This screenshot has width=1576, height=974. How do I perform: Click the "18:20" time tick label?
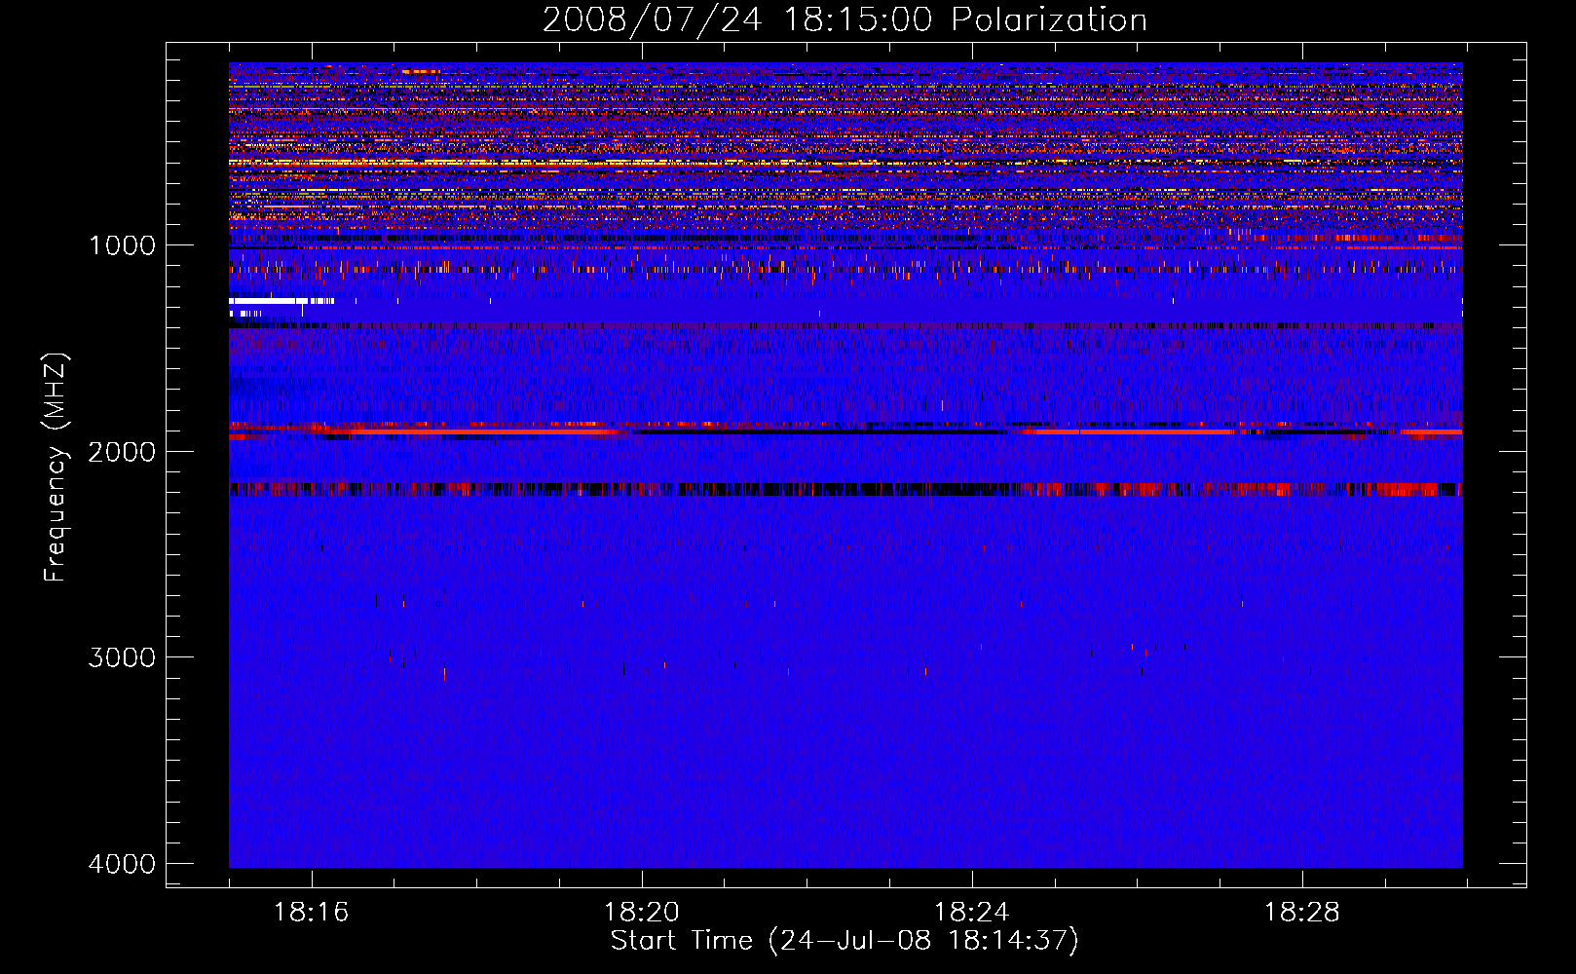tap(641, 913)
